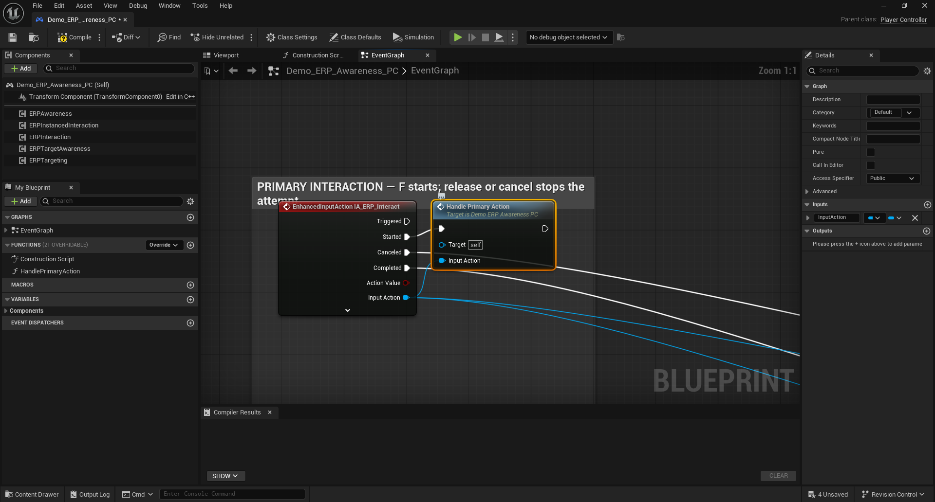This screenshot has height=502, width=935.
Task: Browse to asset in Content Browser
Action: point(34,37)
